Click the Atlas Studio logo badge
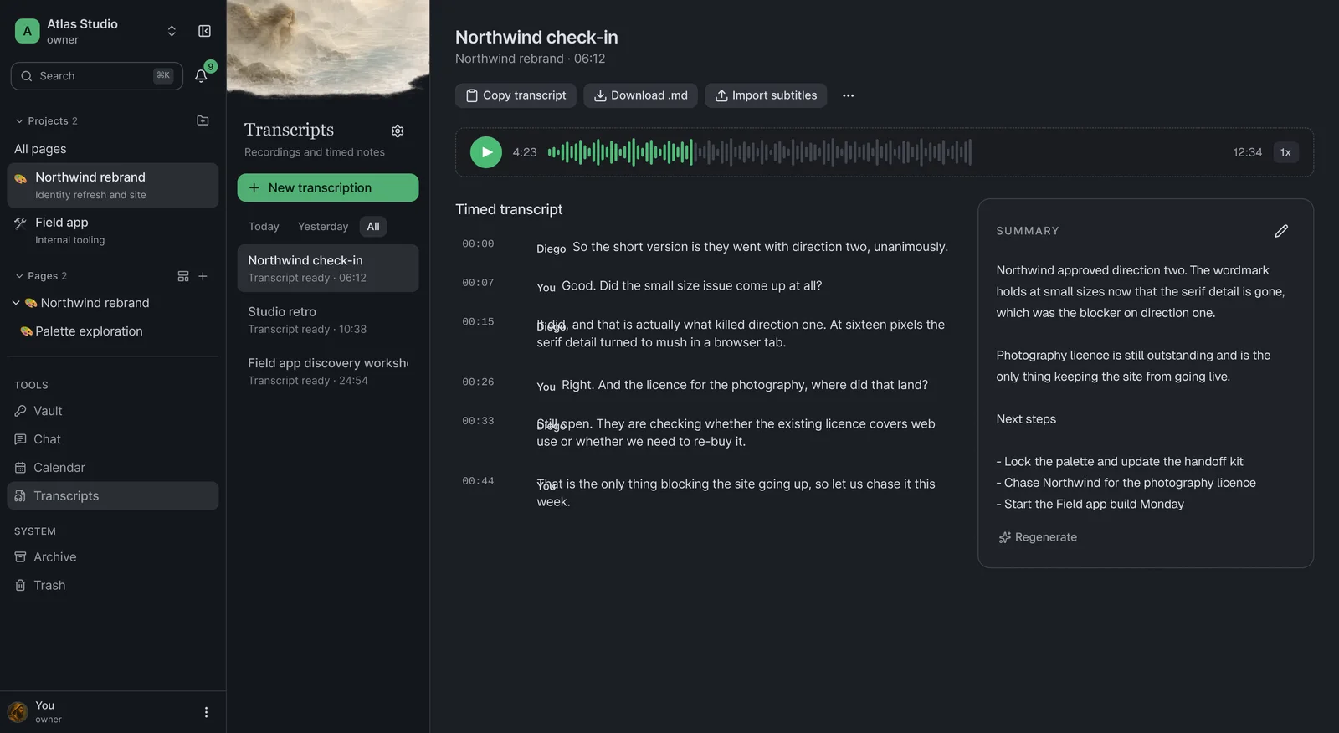1339x733 pixels. pyautogui.click(x=28, y=31)
